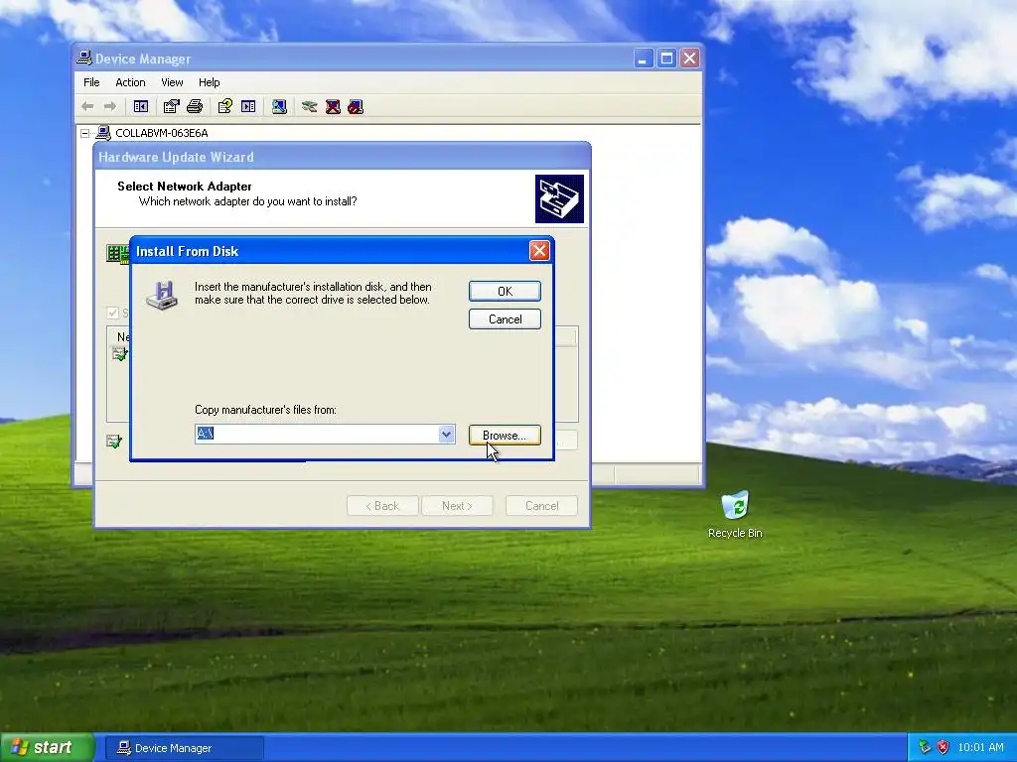Image resolution: width=1017 pixels, height=762 pixels.
Task: Open the Help menu
Action: [209, 82]
